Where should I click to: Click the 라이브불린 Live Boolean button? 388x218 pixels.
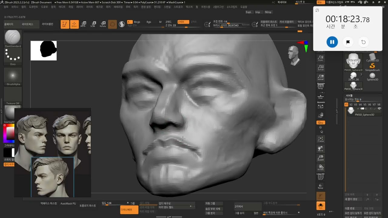pos(48,24)
